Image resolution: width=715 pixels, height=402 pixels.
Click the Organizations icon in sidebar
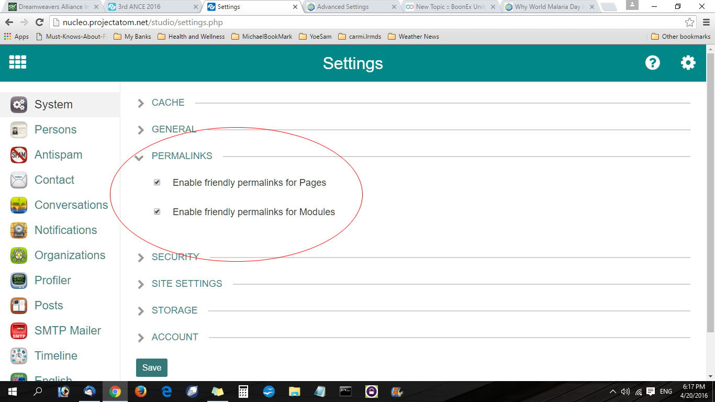coord(19,255)
